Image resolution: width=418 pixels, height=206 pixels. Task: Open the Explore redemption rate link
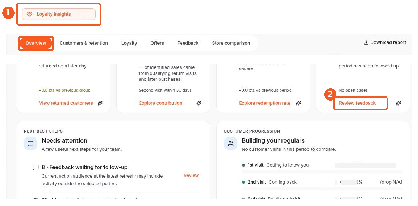(264, 103)
